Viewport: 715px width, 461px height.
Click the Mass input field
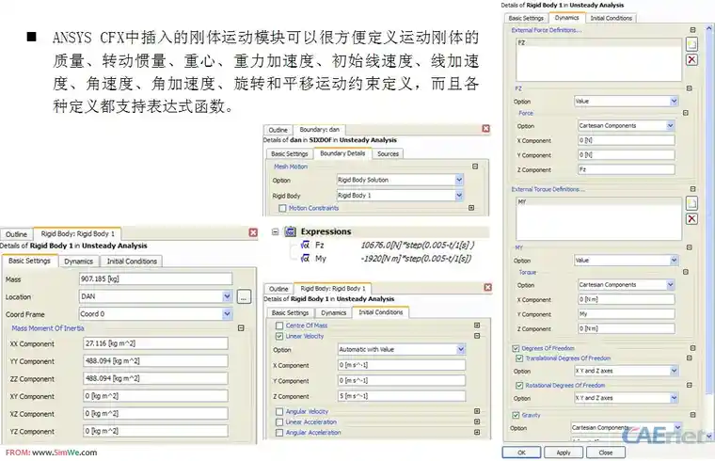pos(155,279)
